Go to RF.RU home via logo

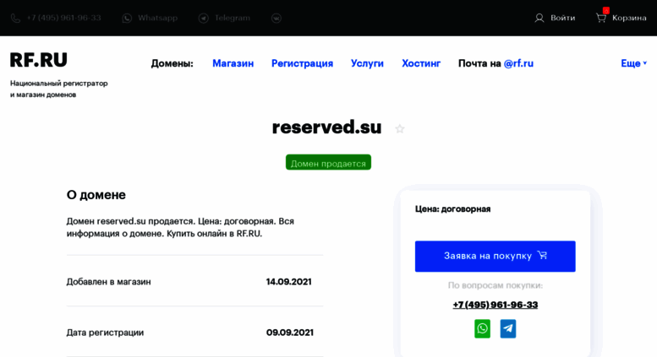point(39,60)
